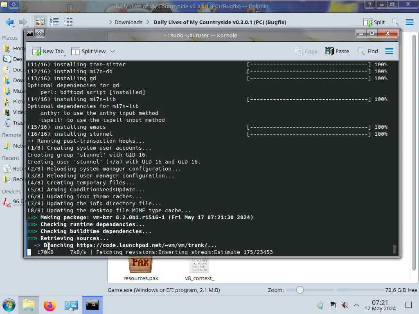This screenshot has height=314, width=419.
Task: Select Pictures icon in Places panel
Action: (7, 102)
